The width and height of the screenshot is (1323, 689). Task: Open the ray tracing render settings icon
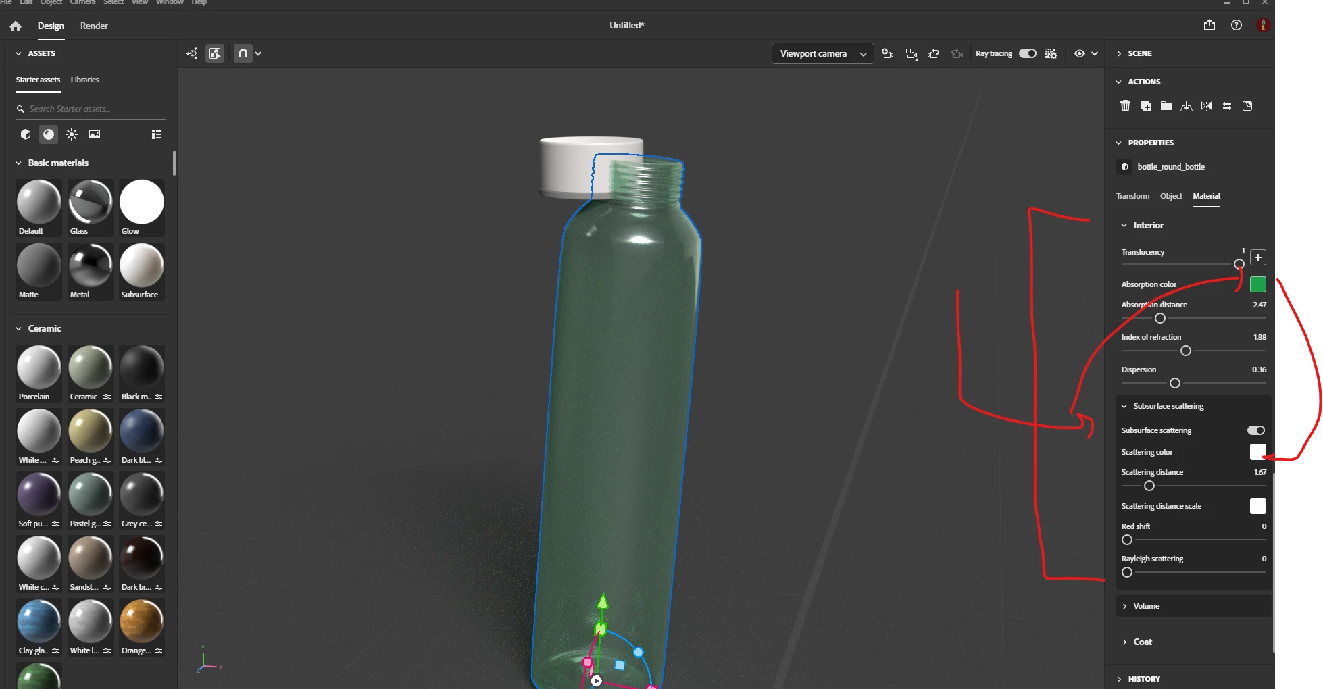pos(1051,53)
